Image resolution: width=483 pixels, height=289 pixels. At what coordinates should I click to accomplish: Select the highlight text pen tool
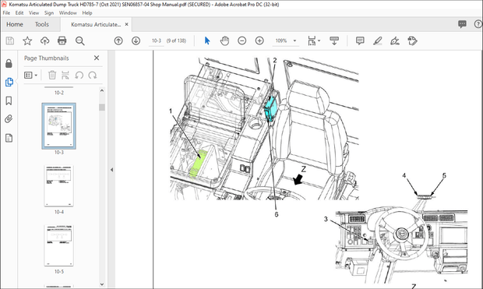coord(378,41)
